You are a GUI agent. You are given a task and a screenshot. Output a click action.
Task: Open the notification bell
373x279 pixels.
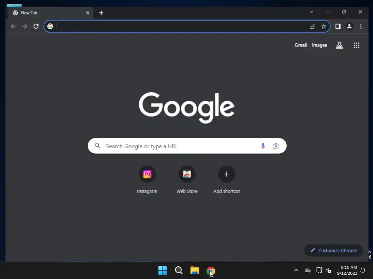coord(363,270)
